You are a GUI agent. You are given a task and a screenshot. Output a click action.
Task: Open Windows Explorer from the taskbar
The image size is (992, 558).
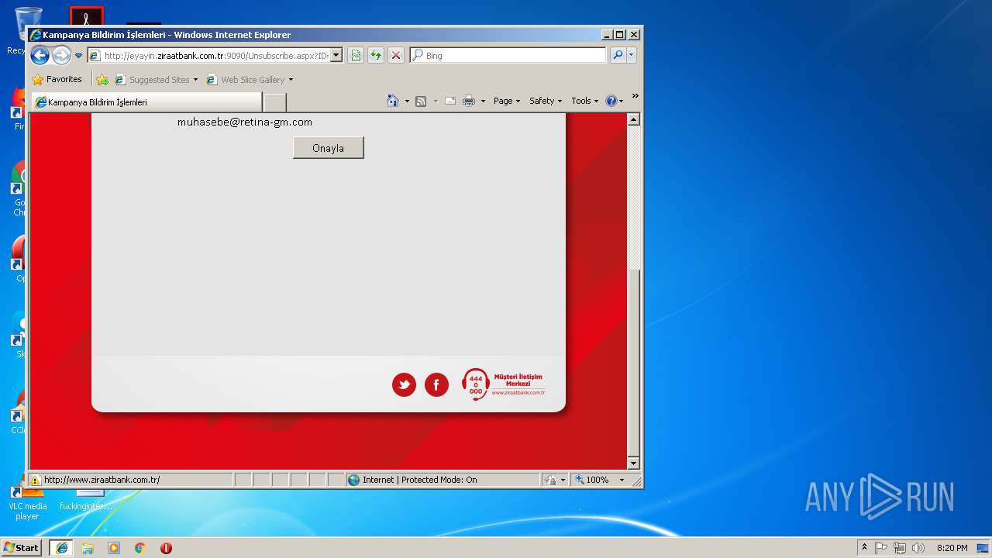tap(88, 548)
